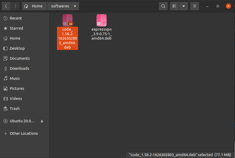Go back with the left arrow button
The width and height of the screenshot is (235, 158).
click(6, 6)
